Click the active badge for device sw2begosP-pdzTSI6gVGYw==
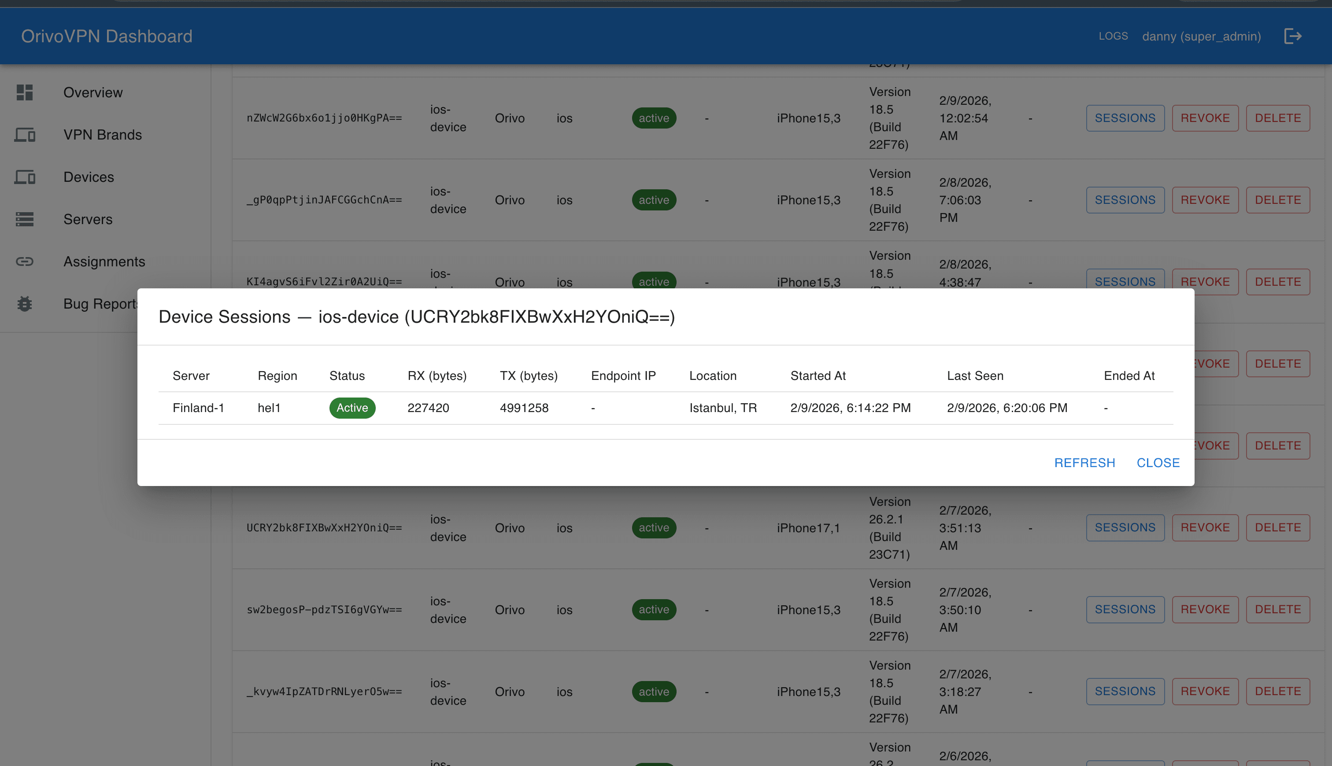 point(654,609)
